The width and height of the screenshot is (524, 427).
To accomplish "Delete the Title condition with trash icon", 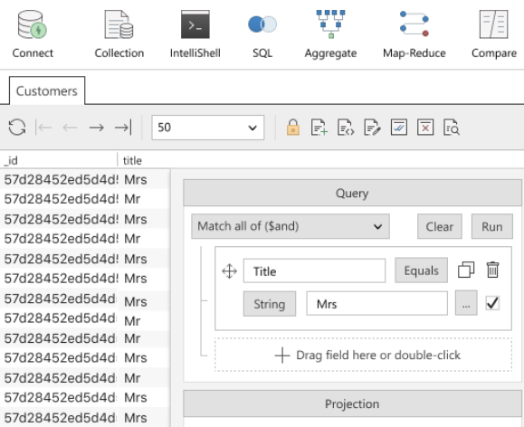I will pyautogui.click(x=492, y=270).
